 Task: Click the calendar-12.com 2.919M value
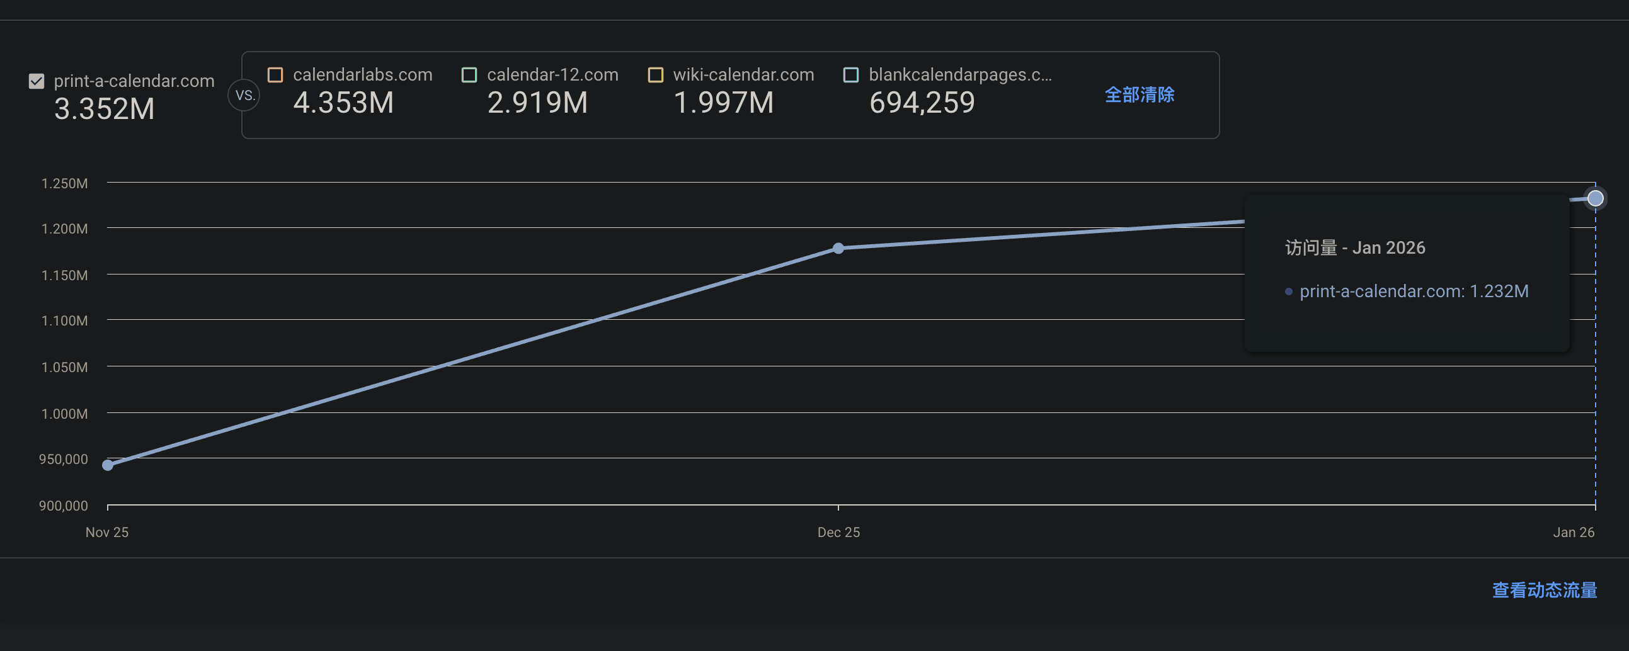[537, 103]
